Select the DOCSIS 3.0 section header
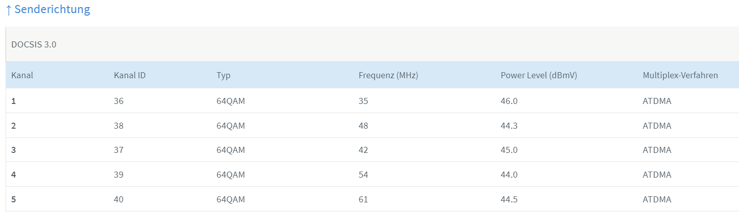Viewport: 739px width, 217px height. [x=34, y=44]
